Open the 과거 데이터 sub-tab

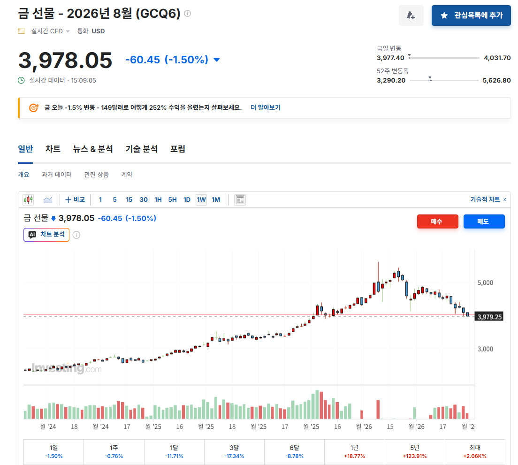pos(56,175)
